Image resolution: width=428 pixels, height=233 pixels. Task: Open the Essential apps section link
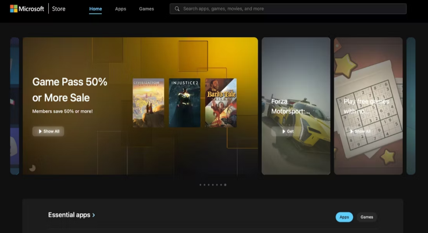tap(72, 215)
